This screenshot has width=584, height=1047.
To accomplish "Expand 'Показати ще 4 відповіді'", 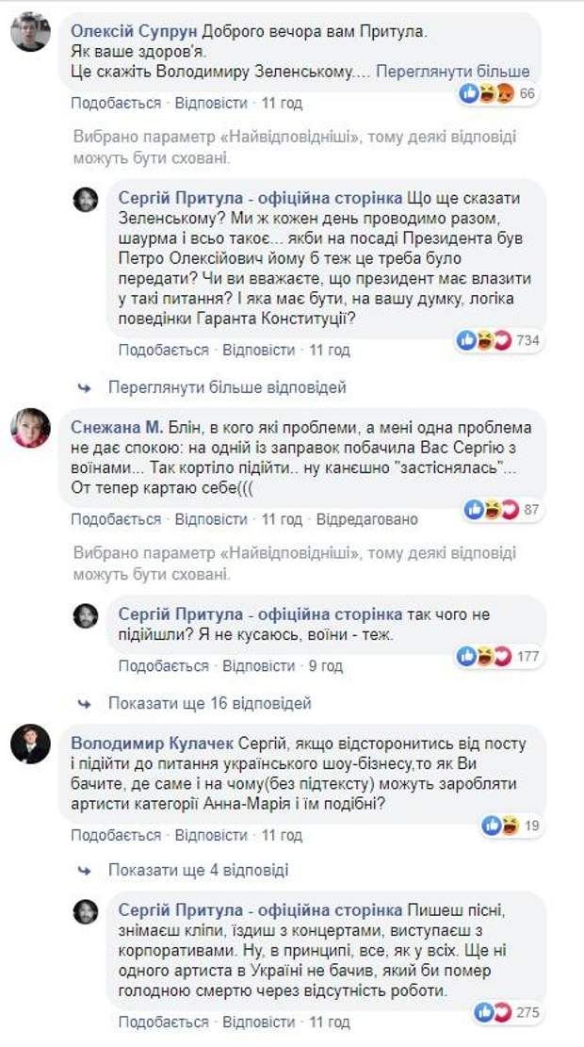I will (198, 870).
